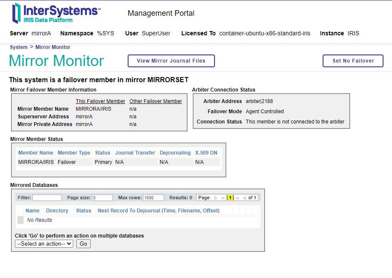392x278 pixels.
Task: Go to next page in pager
Action: click(237, 198)
